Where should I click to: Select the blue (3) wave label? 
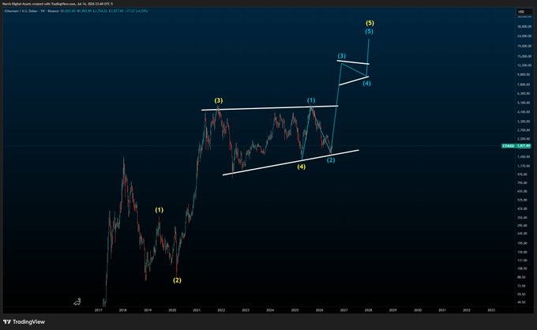341,56
